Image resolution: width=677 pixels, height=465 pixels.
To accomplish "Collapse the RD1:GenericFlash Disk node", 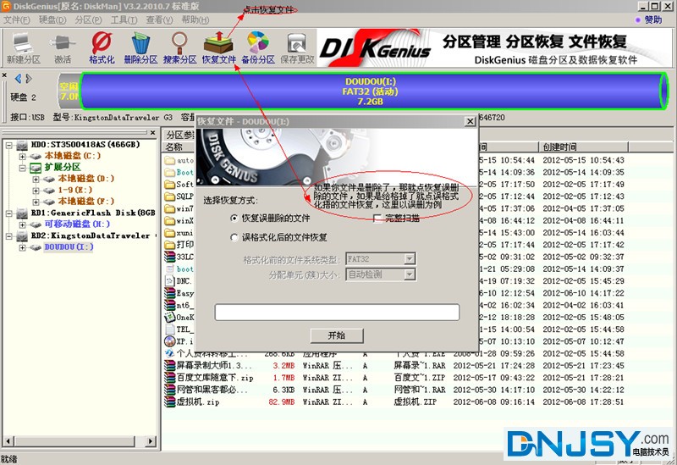I will (x=8, y=213).
